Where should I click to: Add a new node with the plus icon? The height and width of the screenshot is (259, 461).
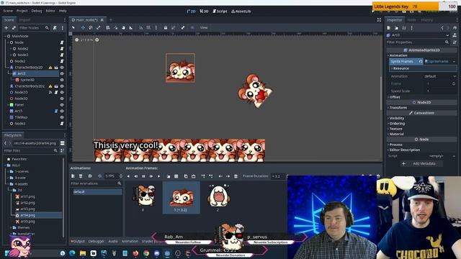tap(6, 27)
